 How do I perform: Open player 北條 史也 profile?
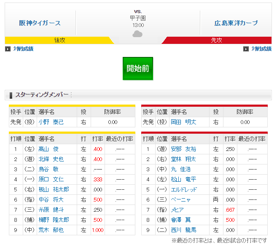click(x=51, y=159)
